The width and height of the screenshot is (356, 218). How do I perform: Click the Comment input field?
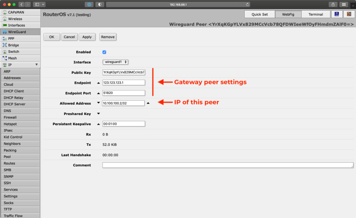pyautogui.click(x=228, y=165)
